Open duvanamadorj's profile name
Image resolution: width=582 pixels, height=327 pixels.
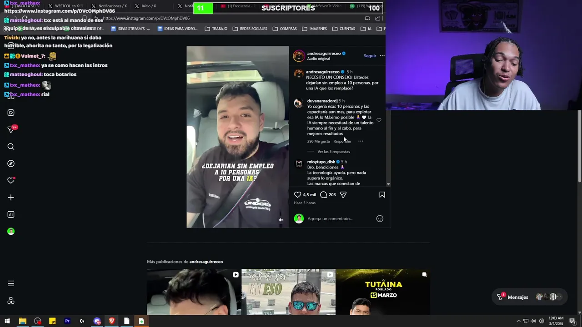tap(322, 101)
